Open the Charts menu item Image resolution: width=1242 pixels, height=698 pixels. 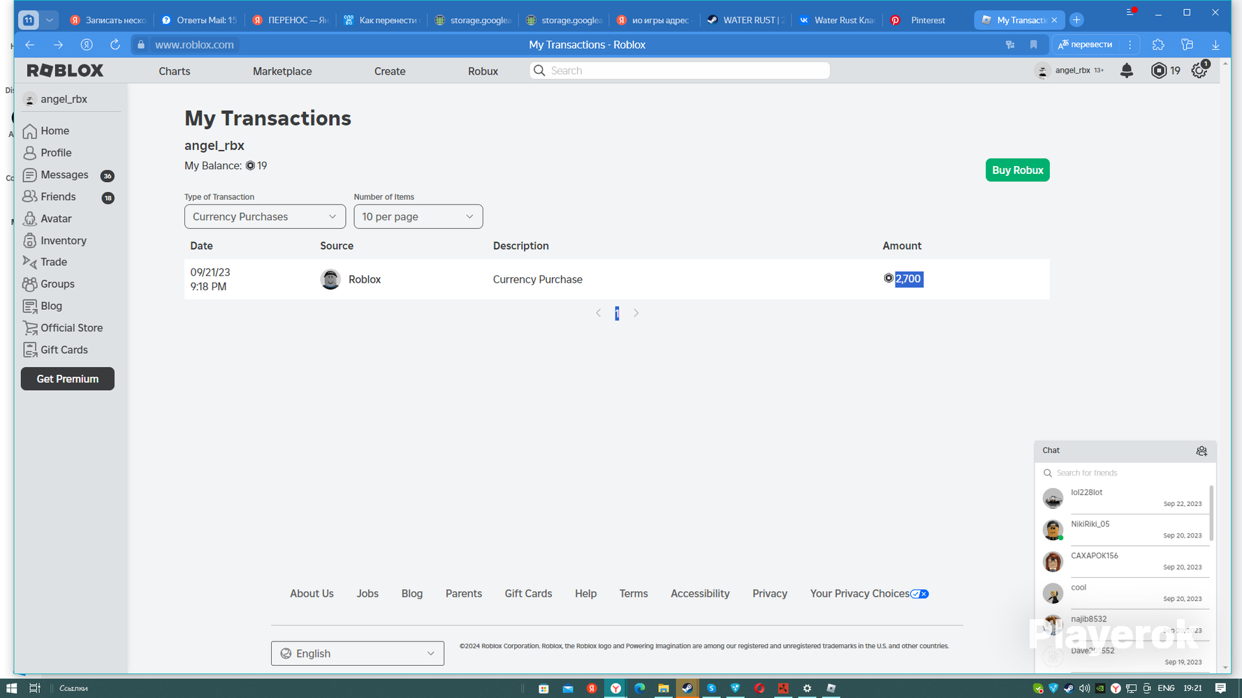click(175, 71)
